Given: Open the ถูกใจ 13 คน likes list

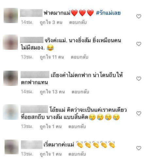Looking at the screenshot, I should click(52, 92).
